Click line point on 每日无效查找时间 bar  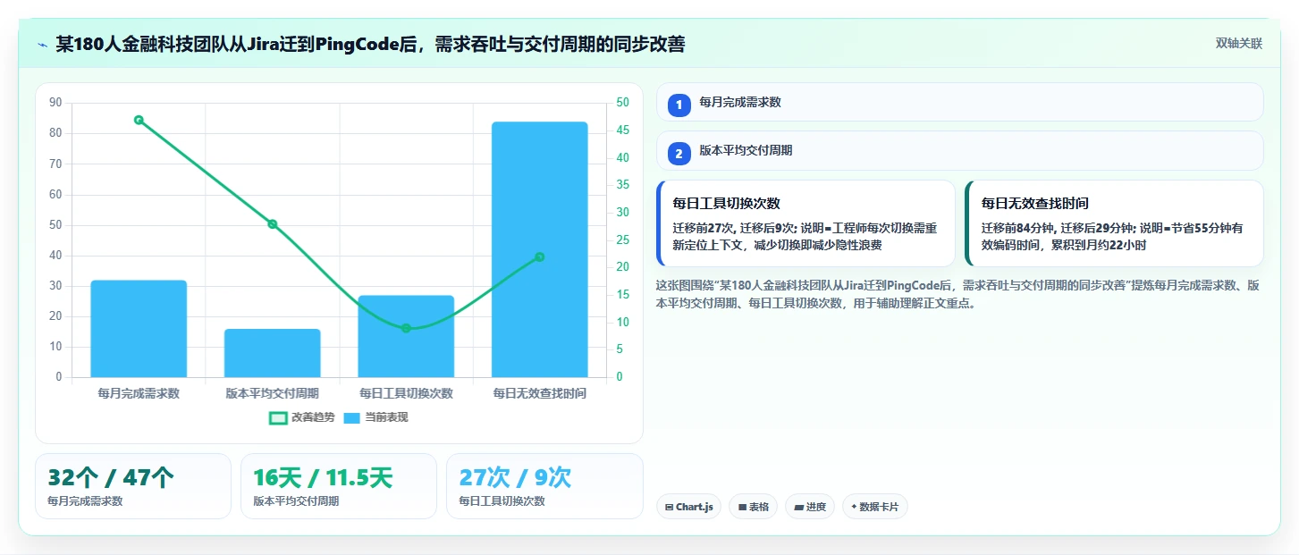(540, 256)
